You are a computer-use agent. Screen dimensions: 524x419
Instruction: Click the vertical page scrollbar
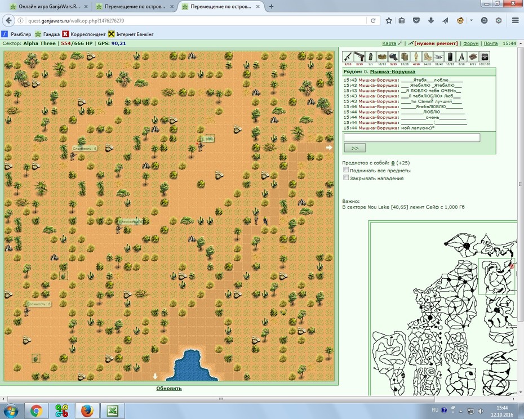coord(521,184)
